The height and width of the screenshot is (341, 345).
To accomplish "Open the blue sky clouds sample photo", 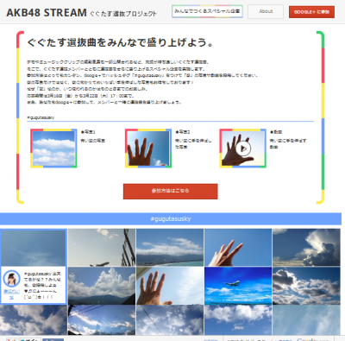I will pos(53,148).
